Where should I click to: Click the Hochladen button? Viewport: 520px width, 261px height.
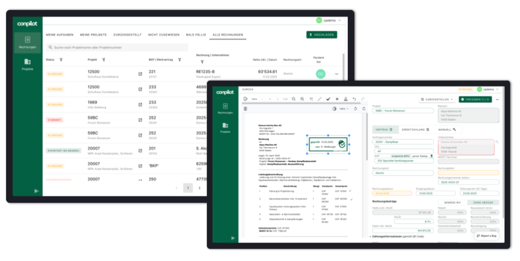click(325, 34)
